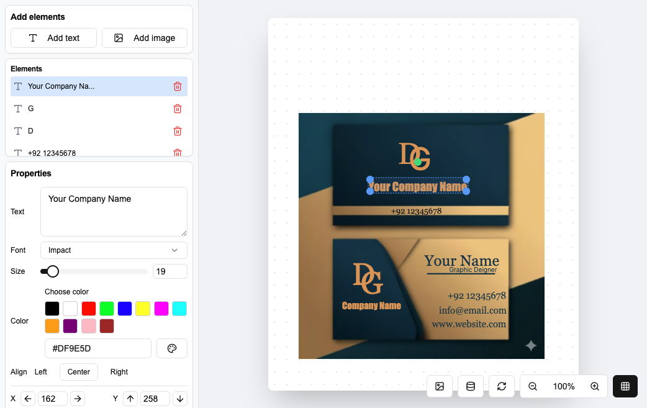Viewport: 647px width, 408px height.
Task: Delete the 'Your Company Na...' element
Action: tap(178, 86)
